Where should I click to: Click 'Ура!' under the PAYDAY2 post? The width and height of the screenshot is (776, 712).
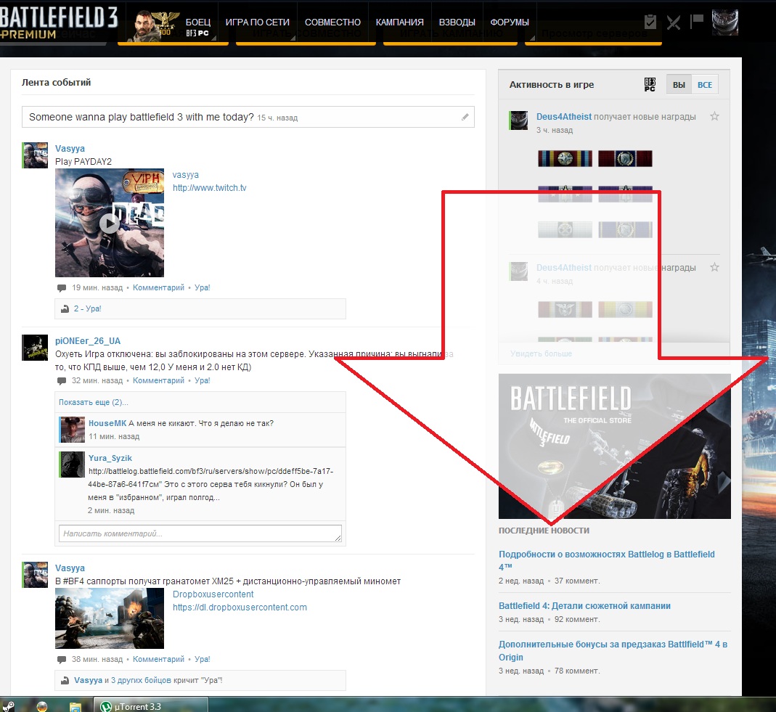pyautogui.click(x=202, y=287)
